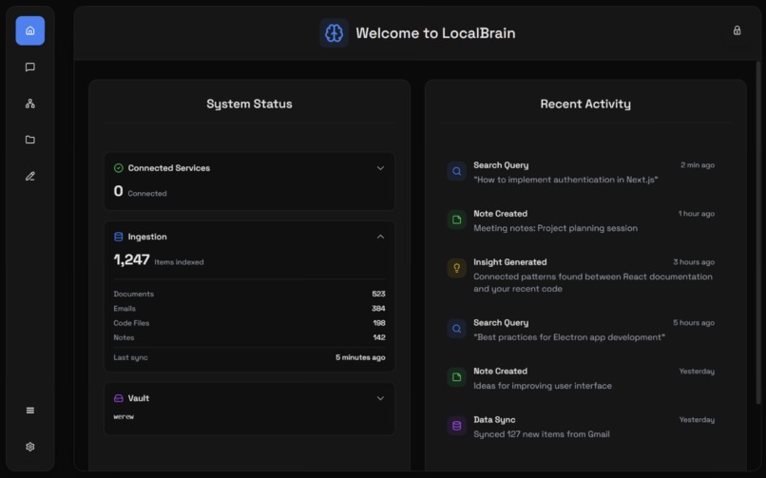766x478 pixels.
Task: Collapse the Ingestion section
Action: (x=380, y=237)
